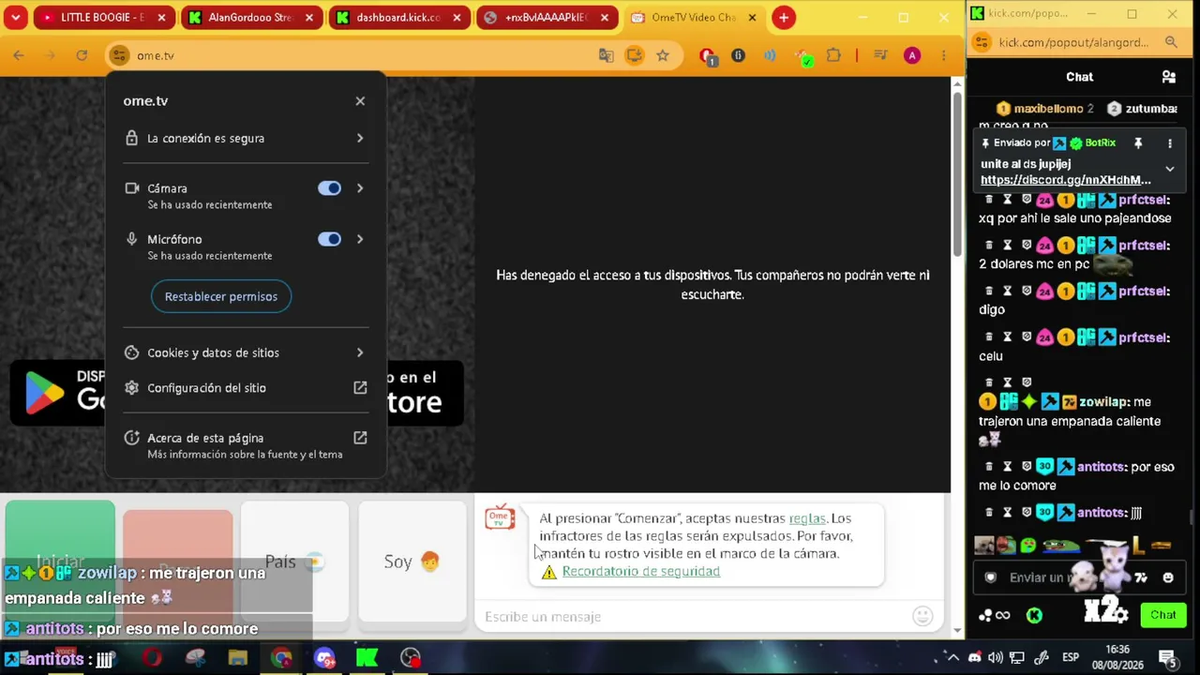Switch to the AlanGordooo Stream tab
The height and width of the screenshot is (675, 1200).
tap(251, 17)
